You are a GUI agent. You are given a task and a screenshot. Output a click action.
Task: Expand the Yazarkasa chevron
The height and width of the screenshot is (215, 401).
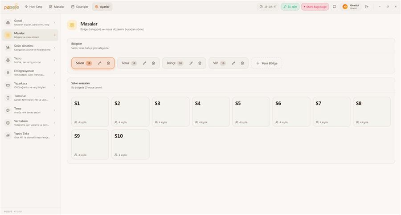click(54, 85)
